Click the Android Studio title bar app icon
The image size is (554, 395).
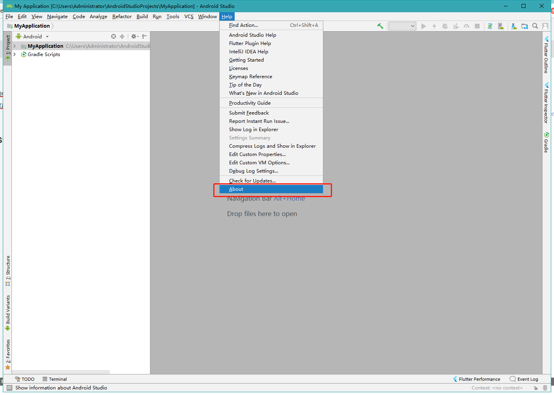pos(9,6)
